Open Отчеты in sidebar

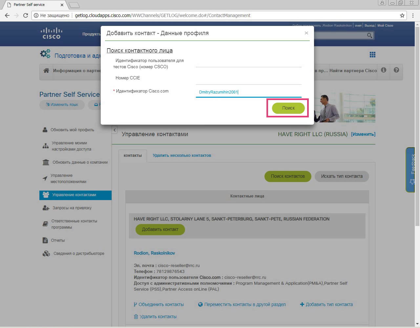coord(58,240)
